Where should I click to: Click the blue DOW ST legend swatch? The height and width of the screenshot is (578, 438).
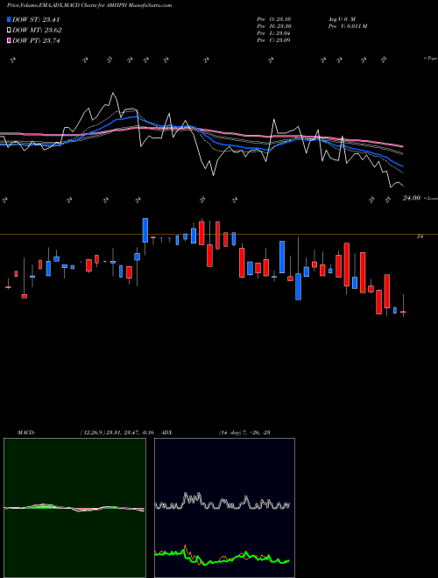tap(10, 19)
